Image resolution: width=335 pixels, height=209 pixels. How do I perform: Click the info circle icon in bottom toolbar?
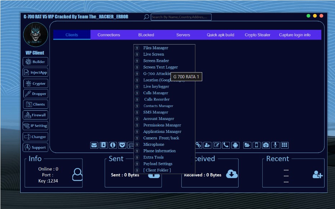click(113, 145)
